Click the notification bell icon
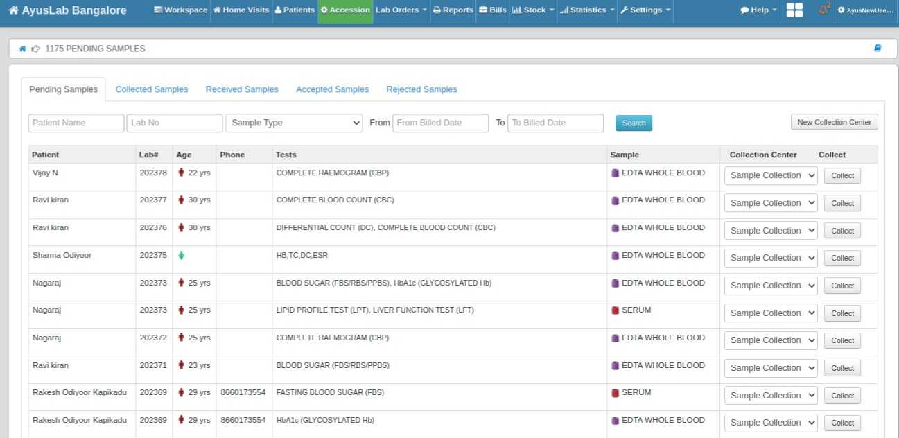 click(821, 8)
